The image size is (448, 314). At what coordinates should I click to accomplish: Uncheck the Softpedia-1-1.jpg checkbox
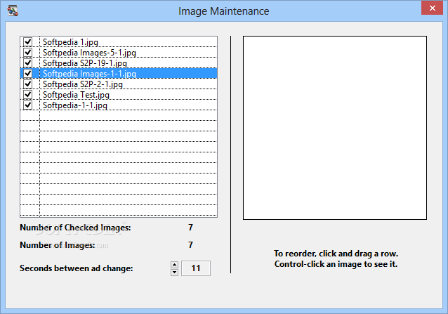pyautogui.click(x=28, y=105)
